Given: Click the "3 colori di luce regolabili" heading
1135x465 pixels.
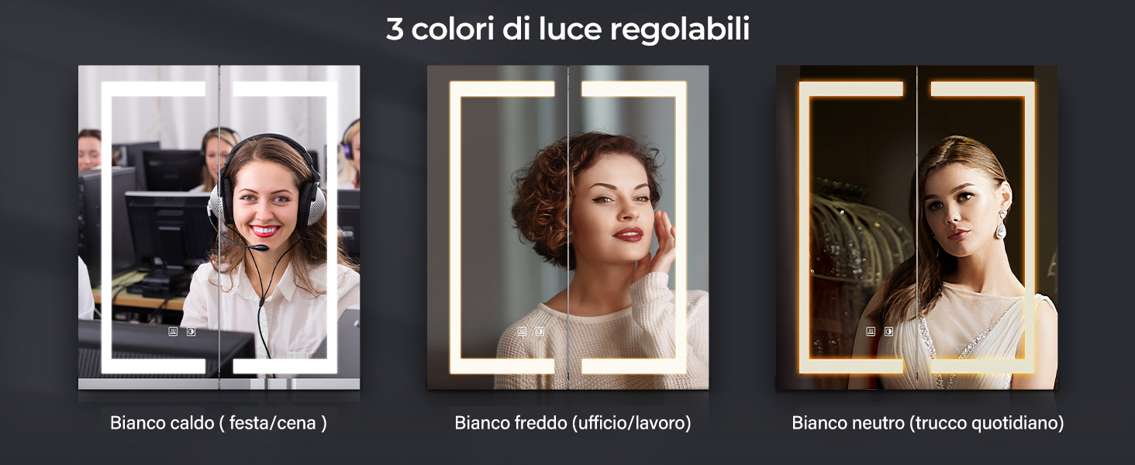Looking at the screenshot, I should (567, 29).
